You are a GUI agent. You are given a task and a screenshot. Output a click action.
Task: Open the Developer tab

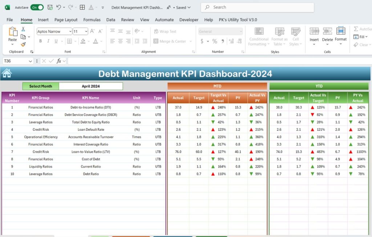click(189, 20)
